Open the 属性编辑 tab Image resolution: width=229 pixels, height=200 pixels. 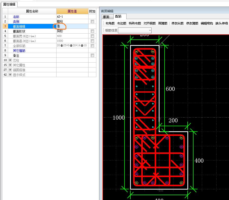9,4
